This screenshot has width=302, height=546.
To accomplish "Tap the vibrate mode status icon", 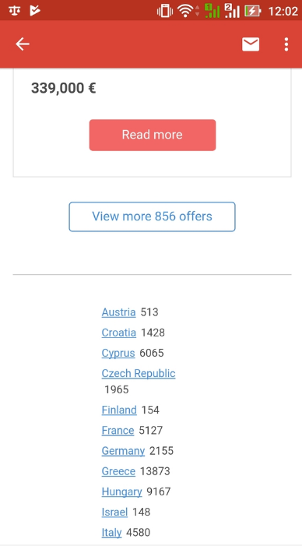I will click(x=165, y=11).
